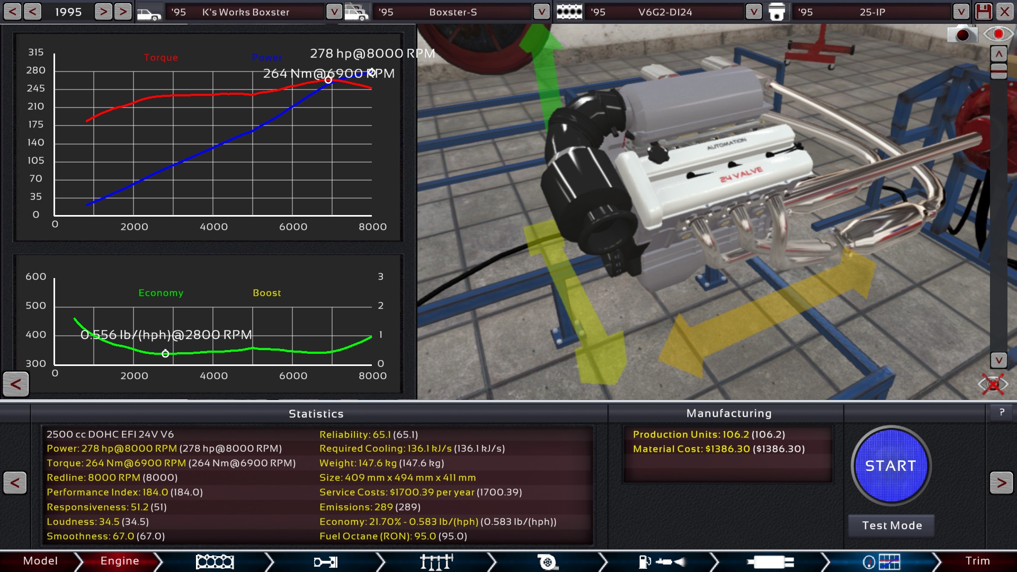Select the 1995 year field
The height and width of the screenshot is (572, 1017).
(68, 12)
